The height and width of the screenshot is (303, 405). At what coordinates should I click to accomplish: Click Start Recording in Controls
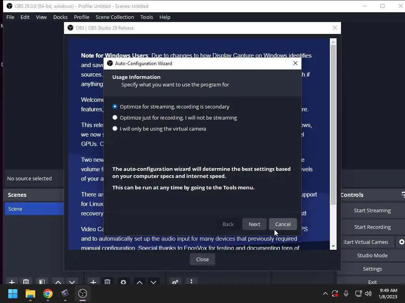coord(372,227)
